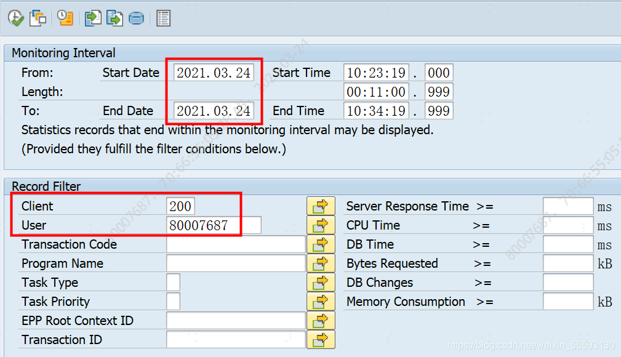
Task: Click the clock with orange sheet icon
Action: tap(65, 18)
